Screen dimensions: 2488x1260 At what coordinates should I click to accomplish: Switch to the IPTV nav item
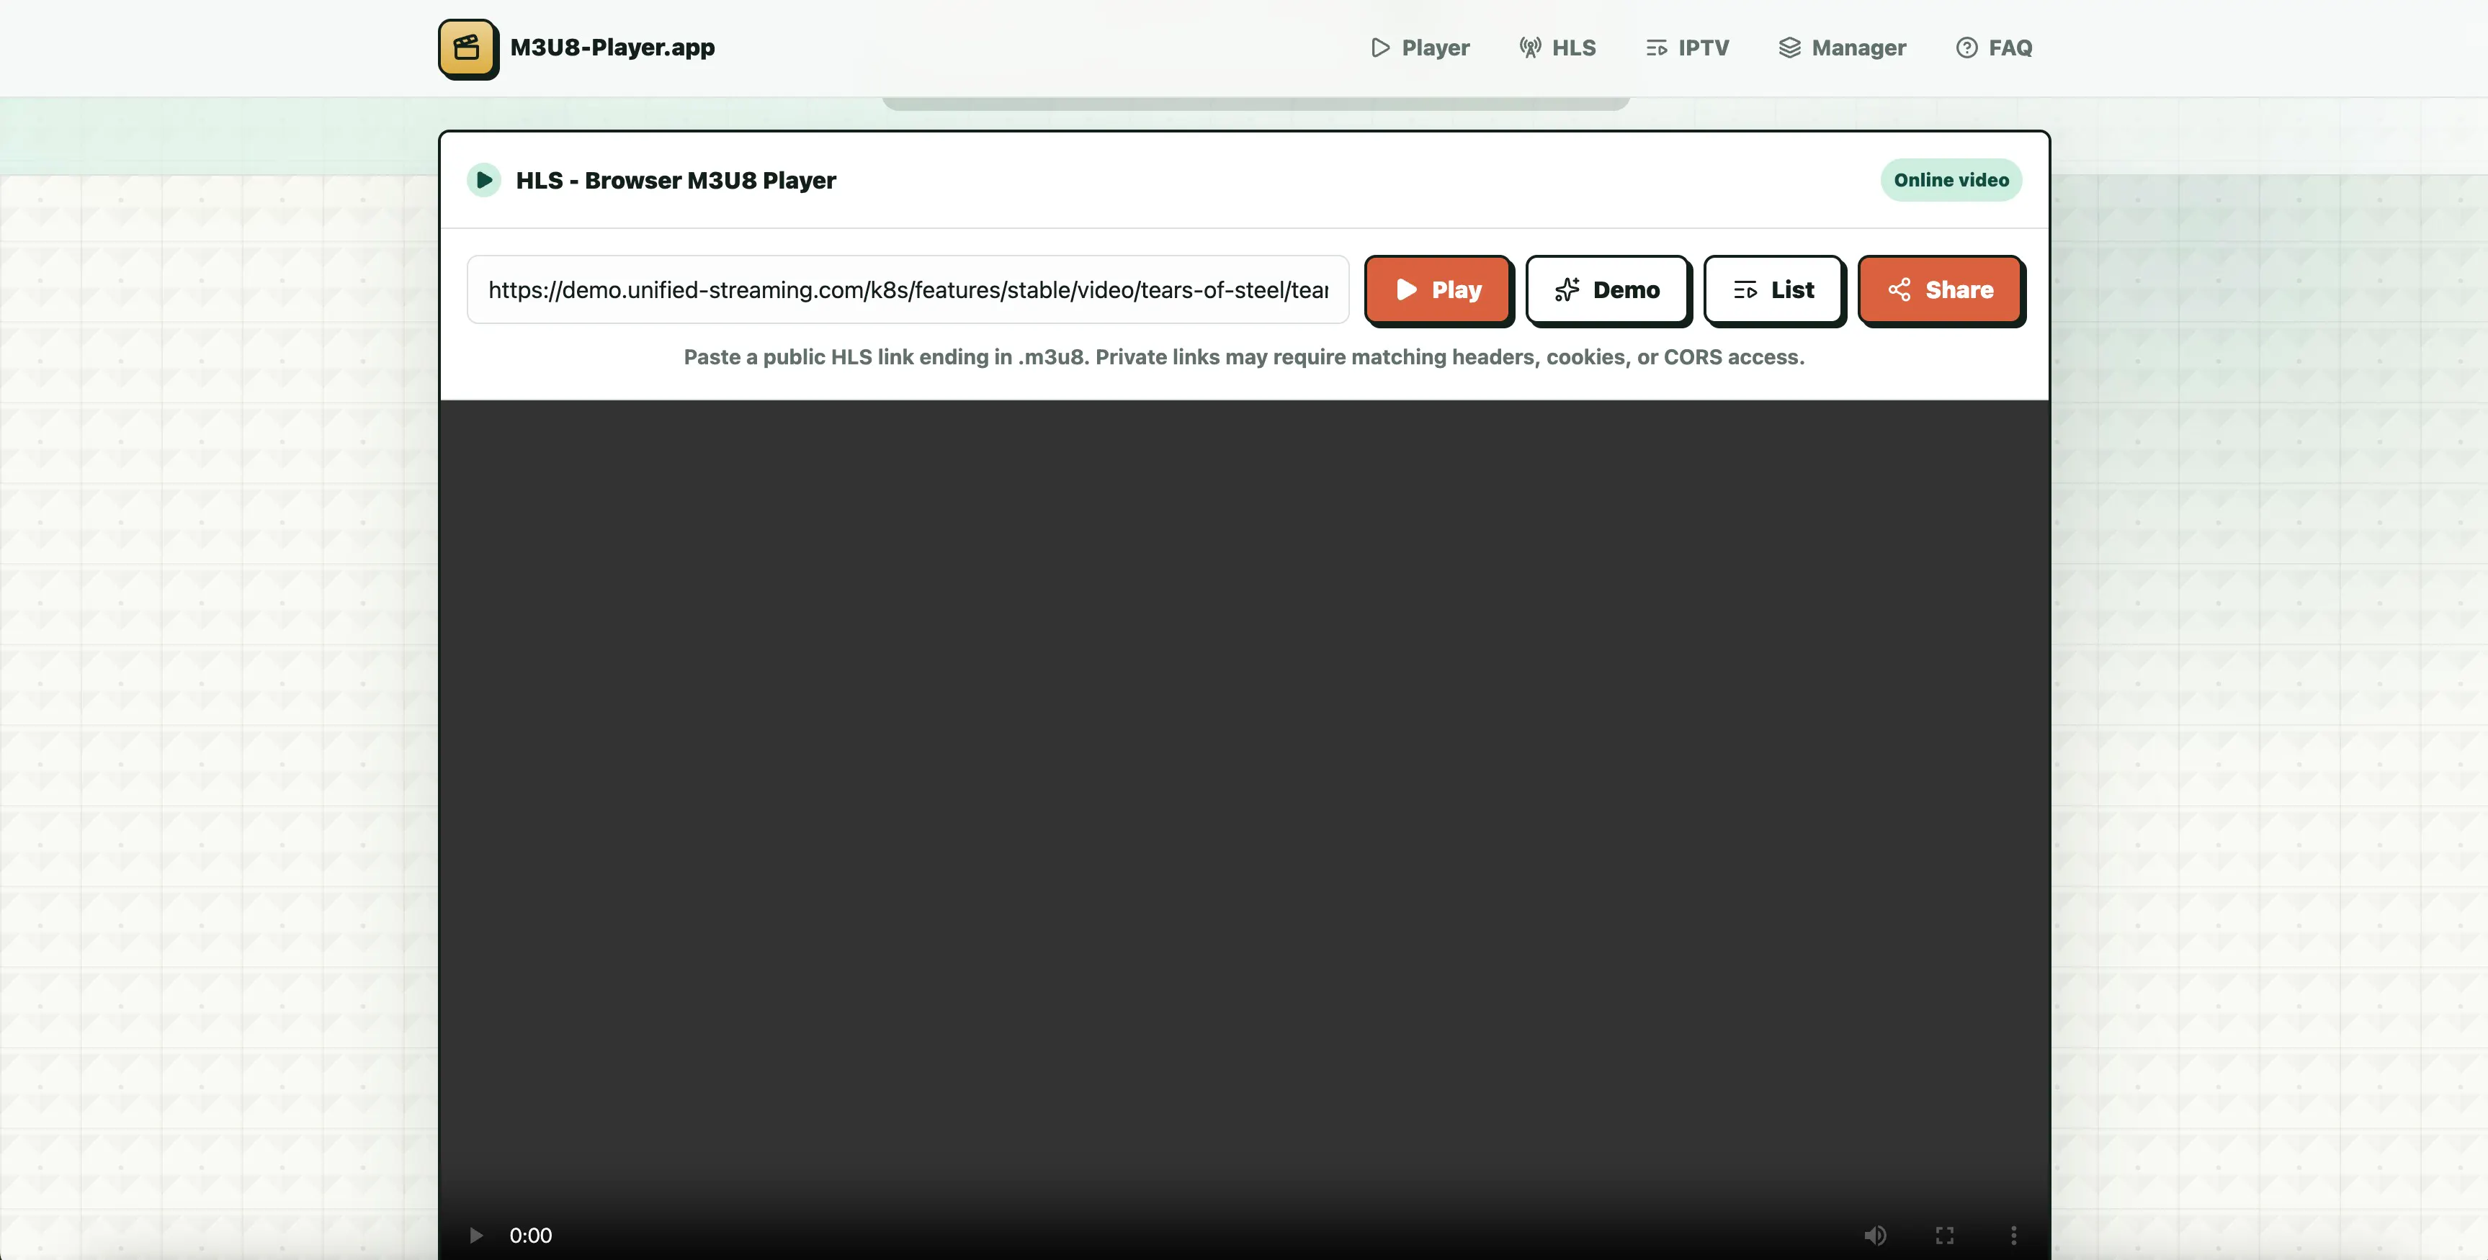[x=1687, y=48]
